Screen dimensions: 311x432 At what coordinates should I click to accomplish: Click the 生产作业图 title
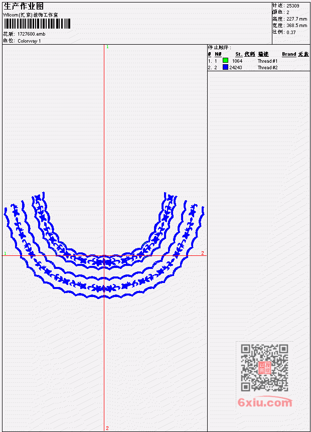[x=23, y=6]
